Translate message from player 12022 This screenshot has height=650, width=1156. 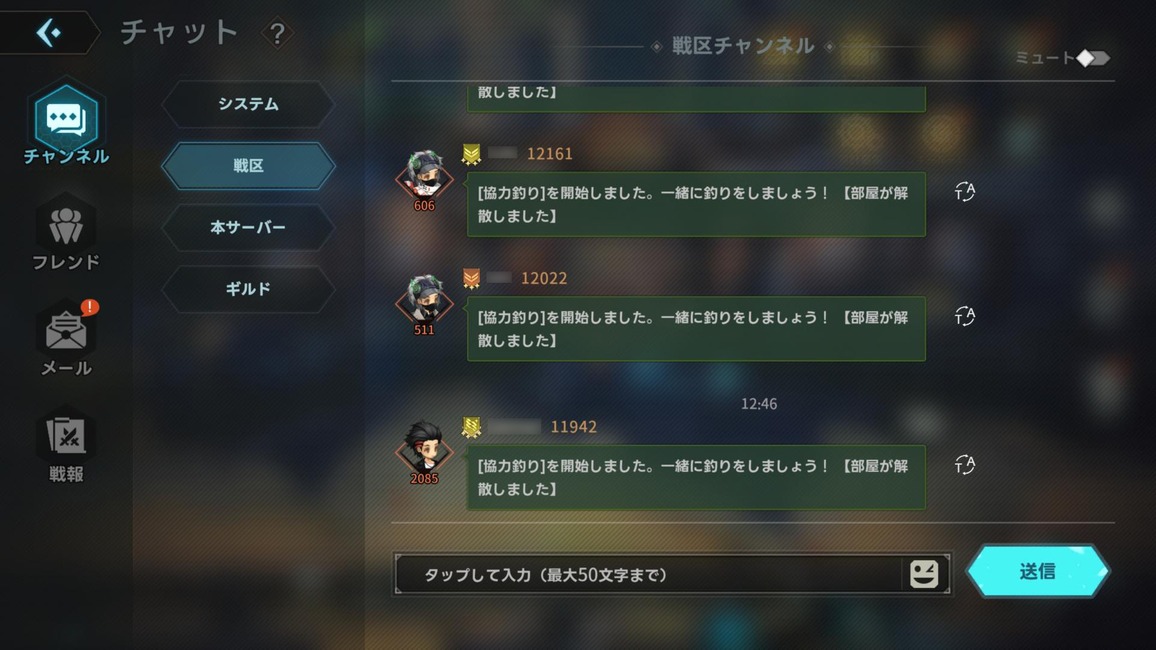965,316
